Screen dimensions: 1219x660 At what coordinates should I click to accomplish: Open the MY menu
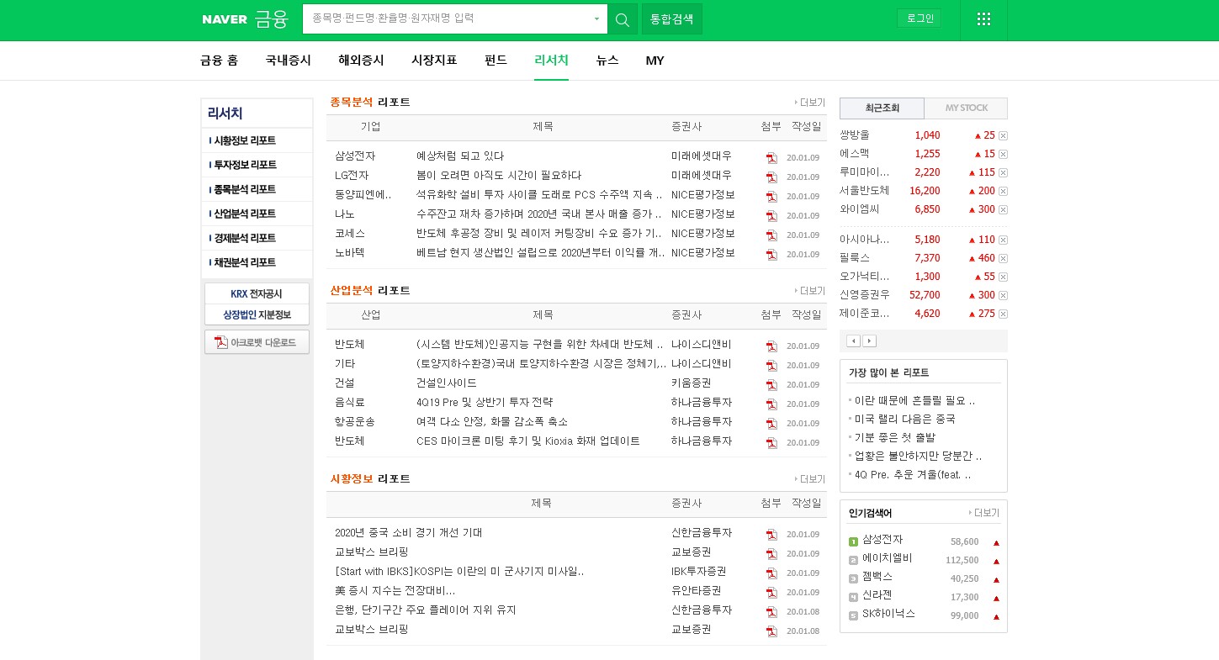click(x=655, y=61)
